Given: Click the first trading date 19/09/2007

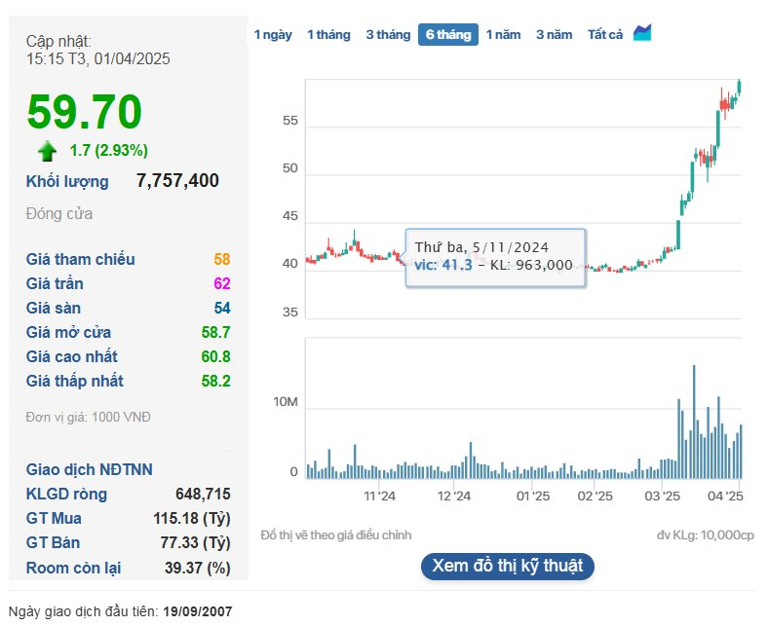Looking at the screenshot, I should pyautogui.click(x=198, y=612).
